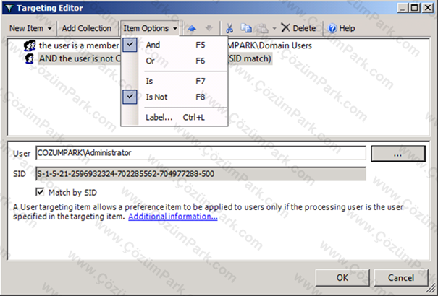The height and width of the screenshot is (296, 438).
Task: Select the security group item icon
Action: 30,45
